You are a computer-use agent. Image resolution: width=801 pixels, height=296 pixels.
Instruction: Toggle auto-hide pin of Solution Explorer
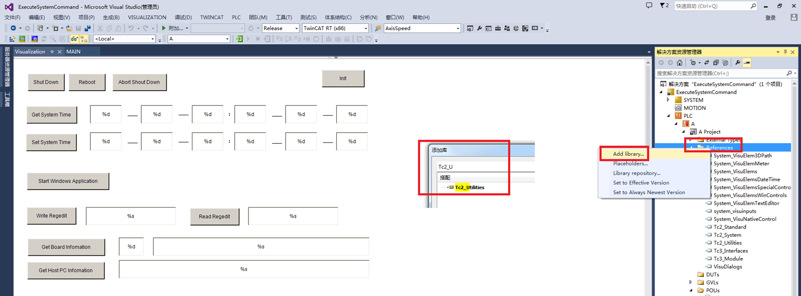(785, 52)
